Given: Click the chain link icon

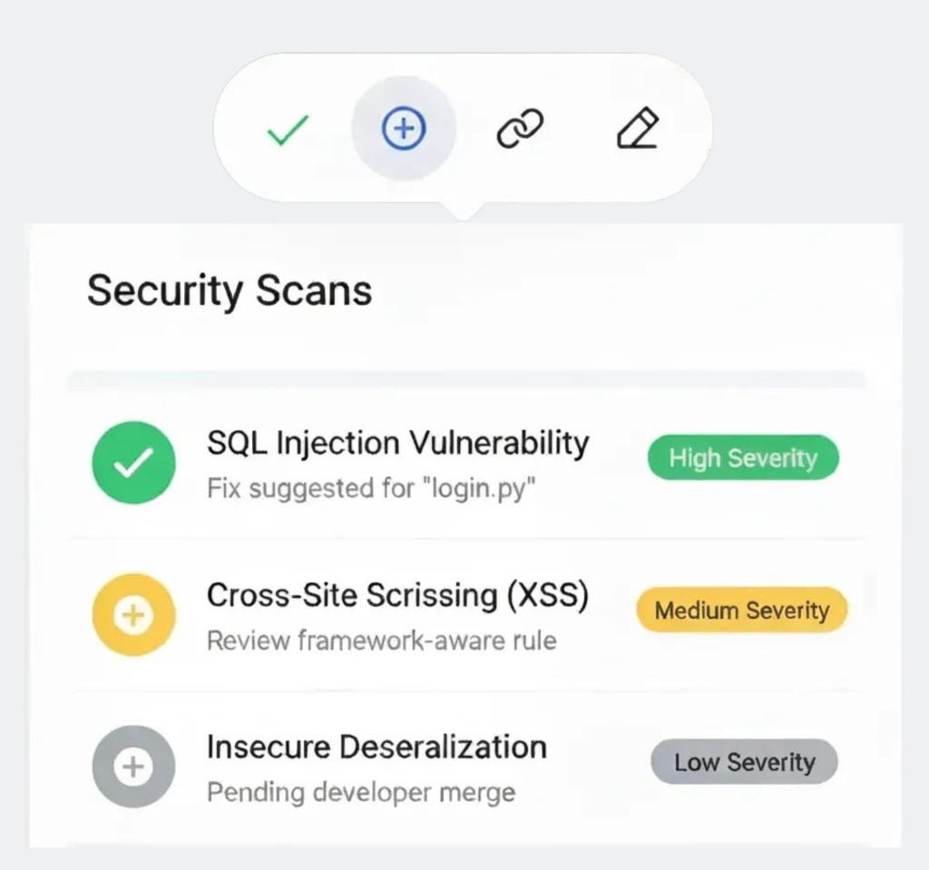Looking at the screenshot, I should coord(520,129).
